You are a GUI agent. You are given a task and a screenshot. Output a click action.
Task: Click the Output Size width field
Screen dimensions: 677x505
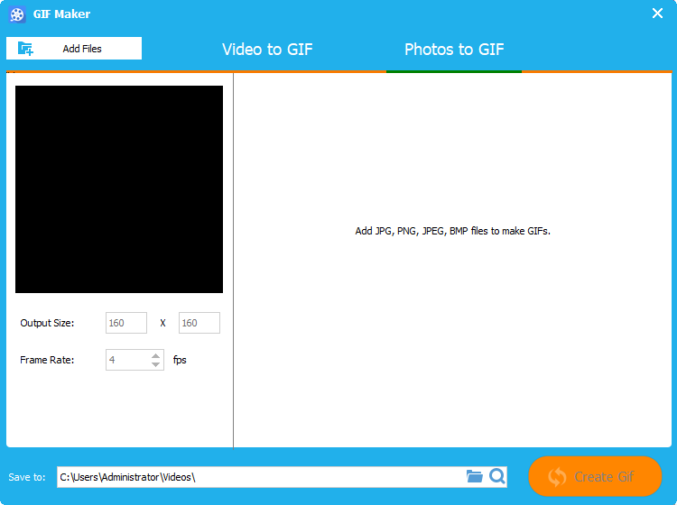click(126, 323)
